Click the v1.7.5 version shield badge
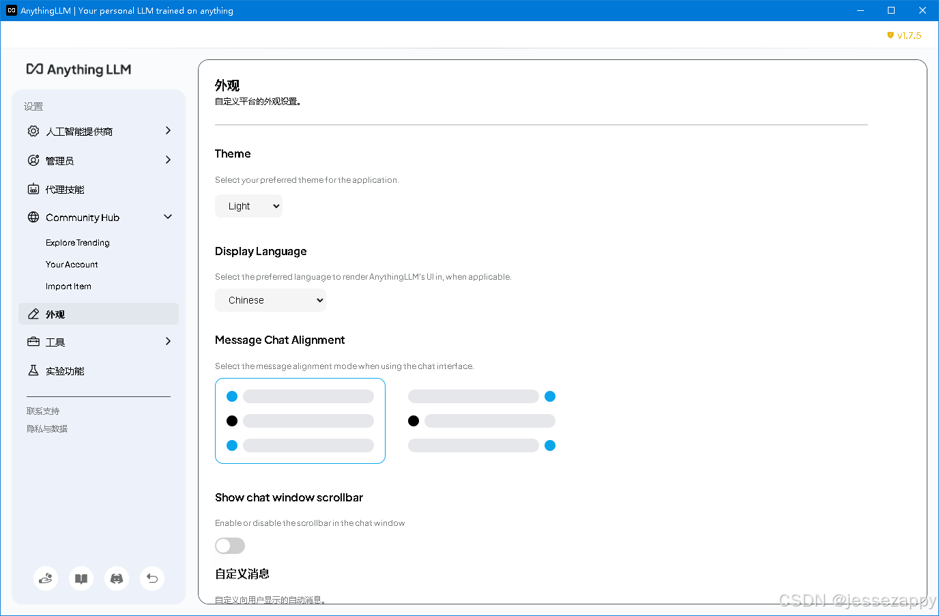 pos(904,35)
